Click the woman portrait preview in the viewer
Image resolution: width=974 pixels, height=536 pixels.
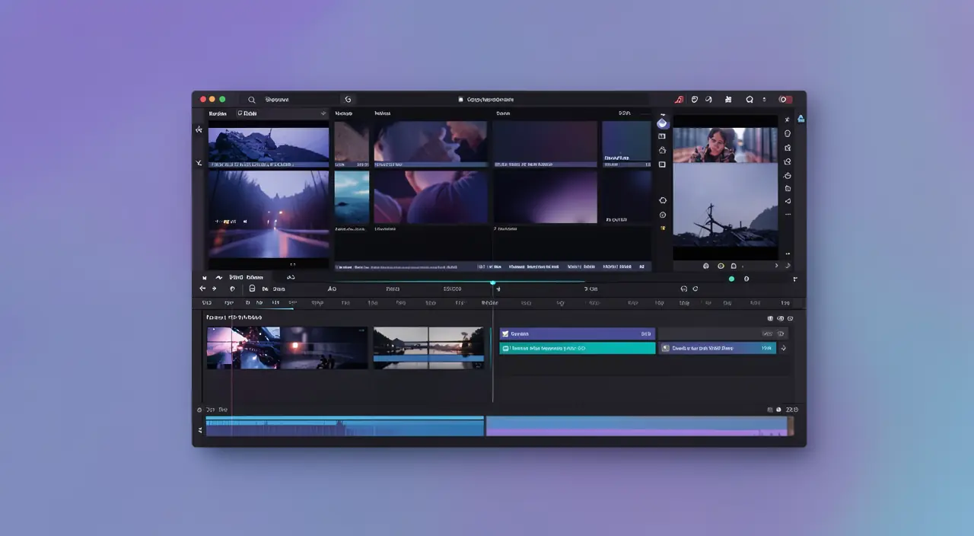tap(725, 145)
